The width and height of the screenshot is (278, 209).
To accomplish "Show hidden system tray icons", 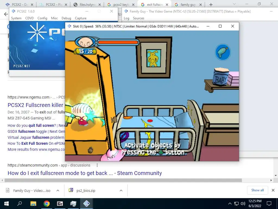I will (230, 204).
